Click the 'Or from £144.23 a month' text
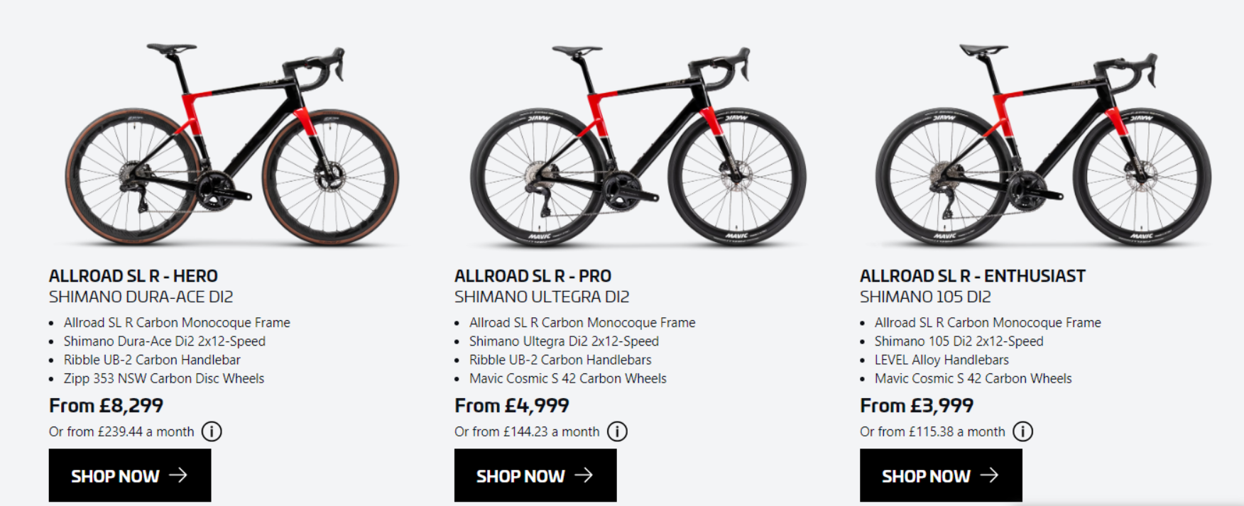The width and height of the screenshot is (1244, 506). [527, 431]
